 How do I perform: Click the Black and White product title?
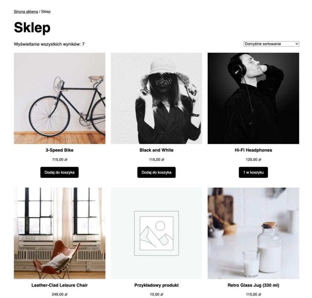tap(156, 151)
